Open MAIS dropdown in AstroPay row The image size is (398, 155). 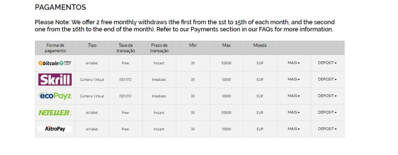(294, 129)
